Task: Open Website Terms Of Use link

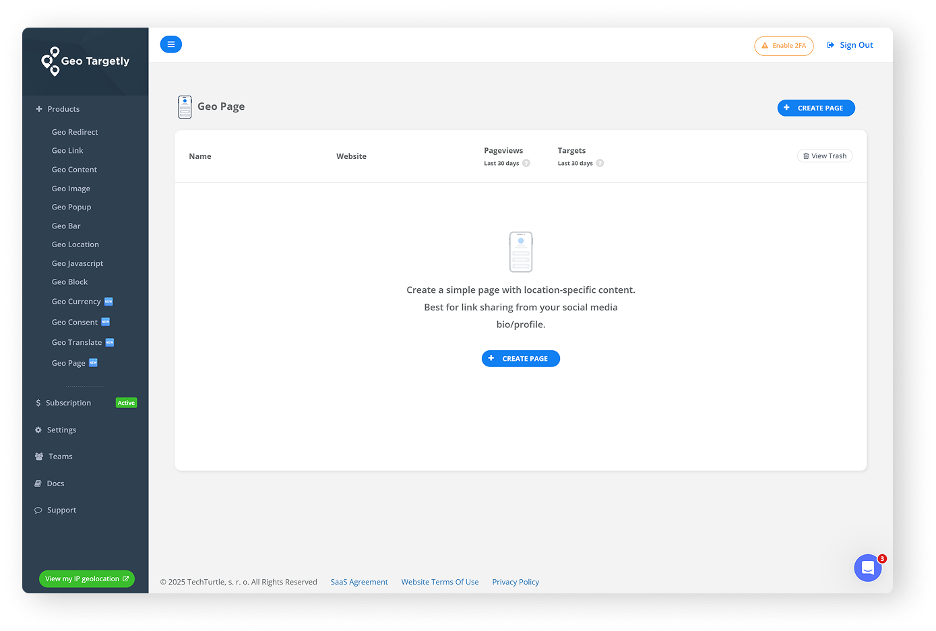Action: (x=440, y=582)
